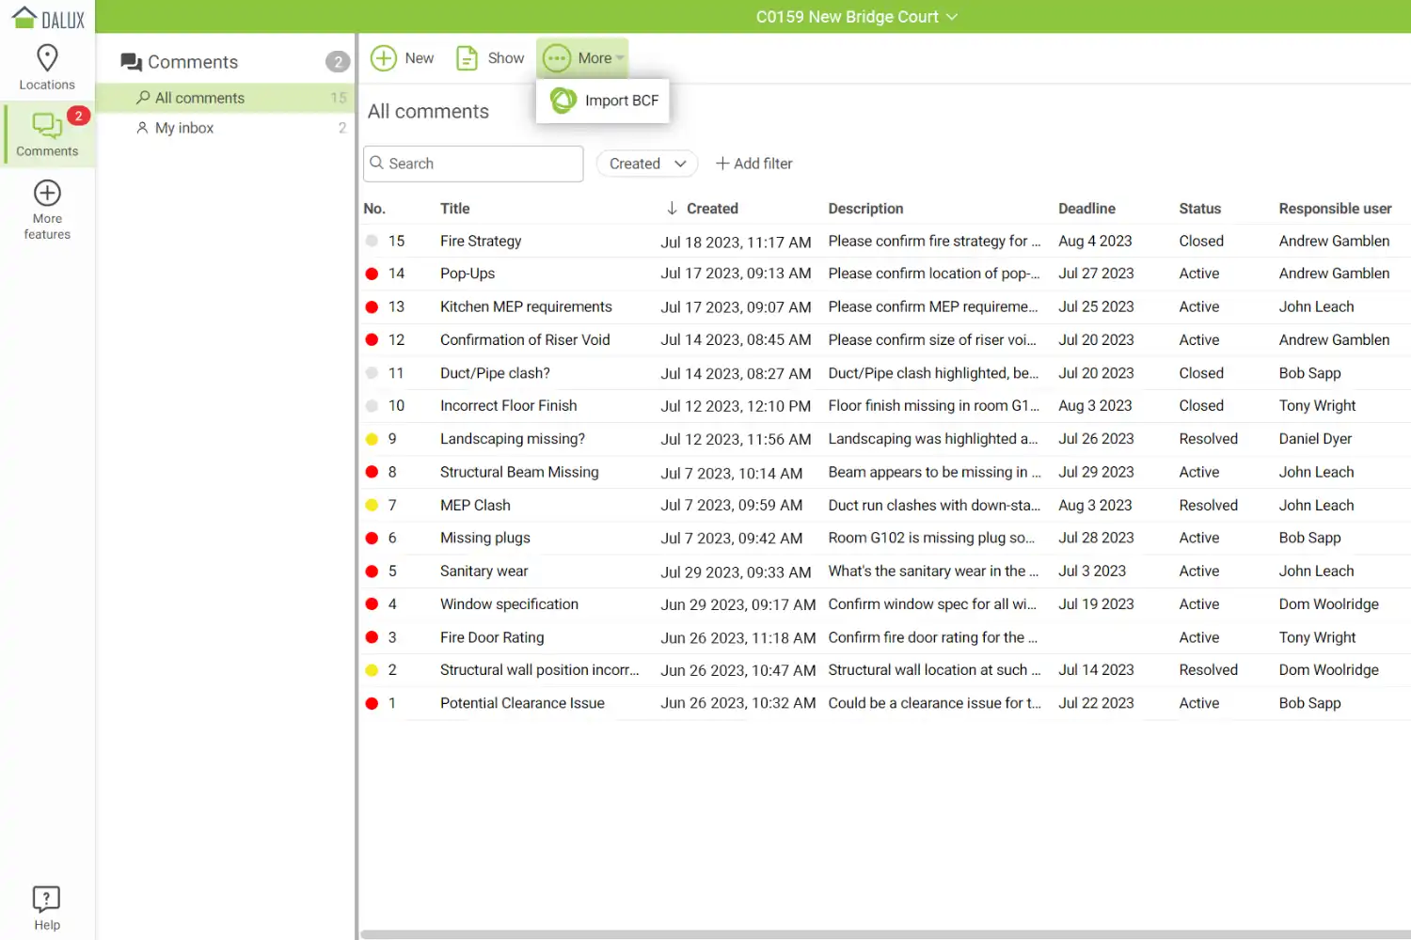Screen dimensions: 1411x940
Task: Click Daniel Dyer responsible user cell
Action: (1315, 439)
